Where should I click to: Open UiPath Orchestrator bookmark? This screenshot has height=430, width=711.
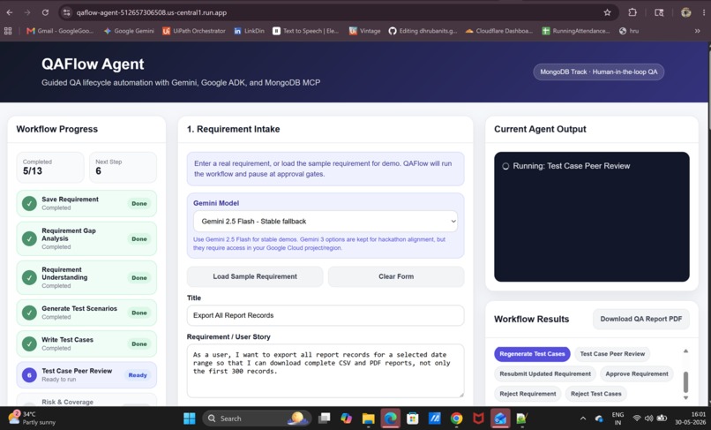click(194, 31)
